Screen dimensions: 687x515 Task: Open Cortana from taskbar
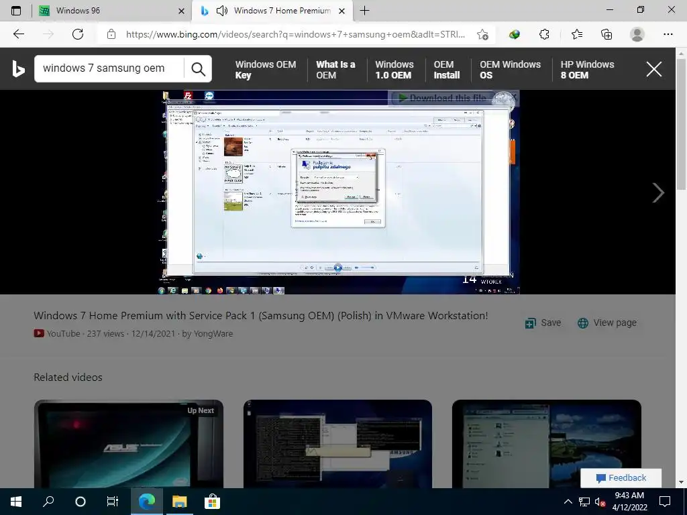pyautogui.click(x=81, y=502)
